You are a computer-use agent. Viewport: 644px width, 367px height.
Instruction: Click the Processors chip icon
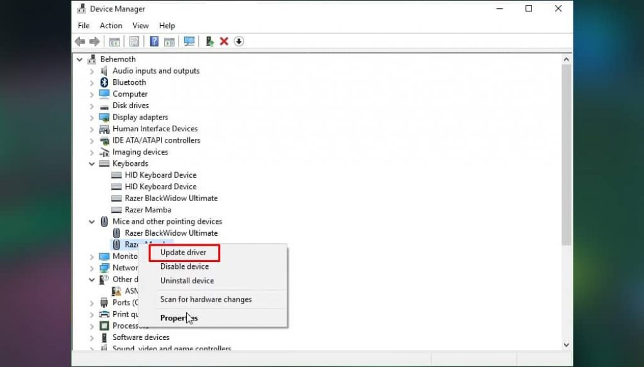click(x=104, y=326)
